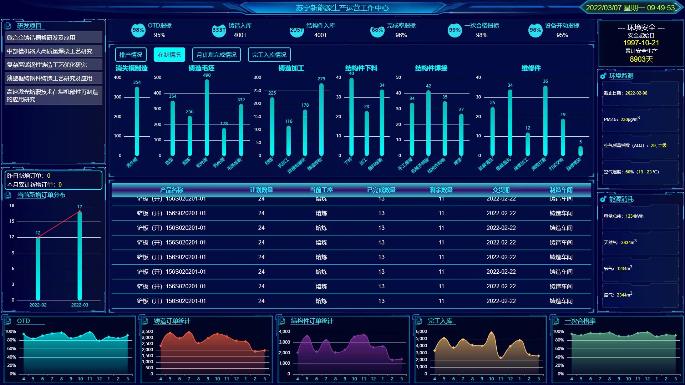Click the 279 bar in 铸造加工 chart
This screenshot has height=385, width=685.
pyautogui.click(x=321, y=120)
